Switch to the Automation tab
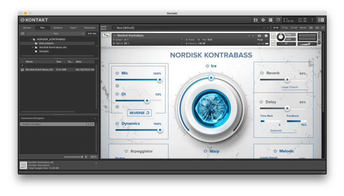 90,28
